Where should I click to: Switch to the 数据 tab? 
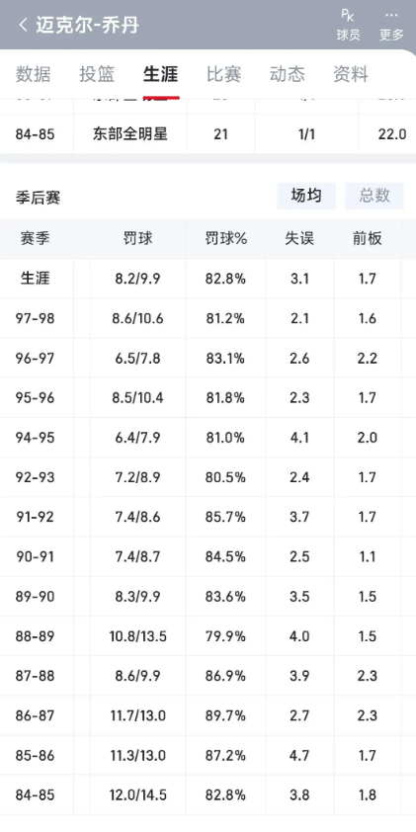coord(33,74)
